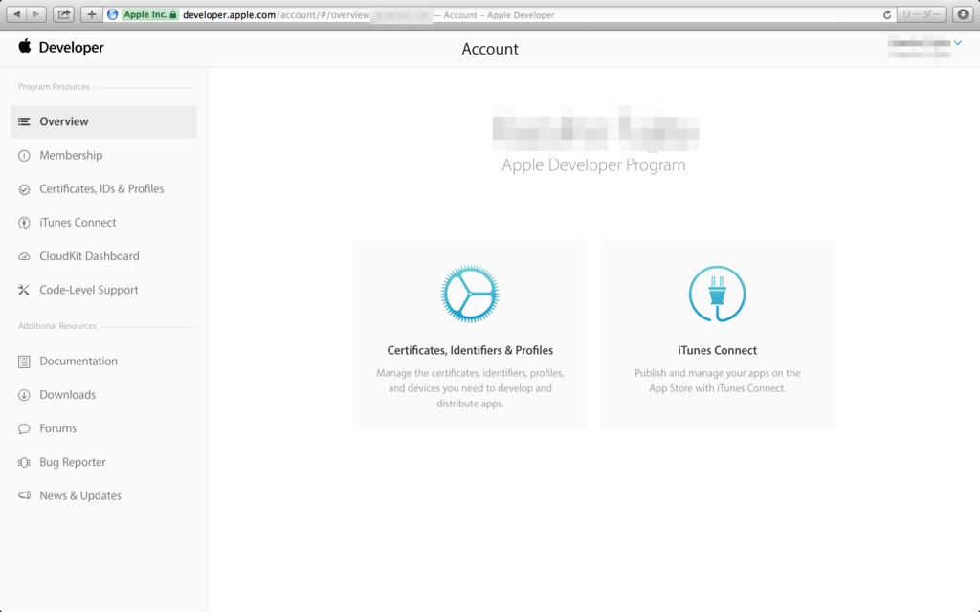Click the plus add bookmark button
The height and width of the screenshot is (612, 980).
(91, 14)
